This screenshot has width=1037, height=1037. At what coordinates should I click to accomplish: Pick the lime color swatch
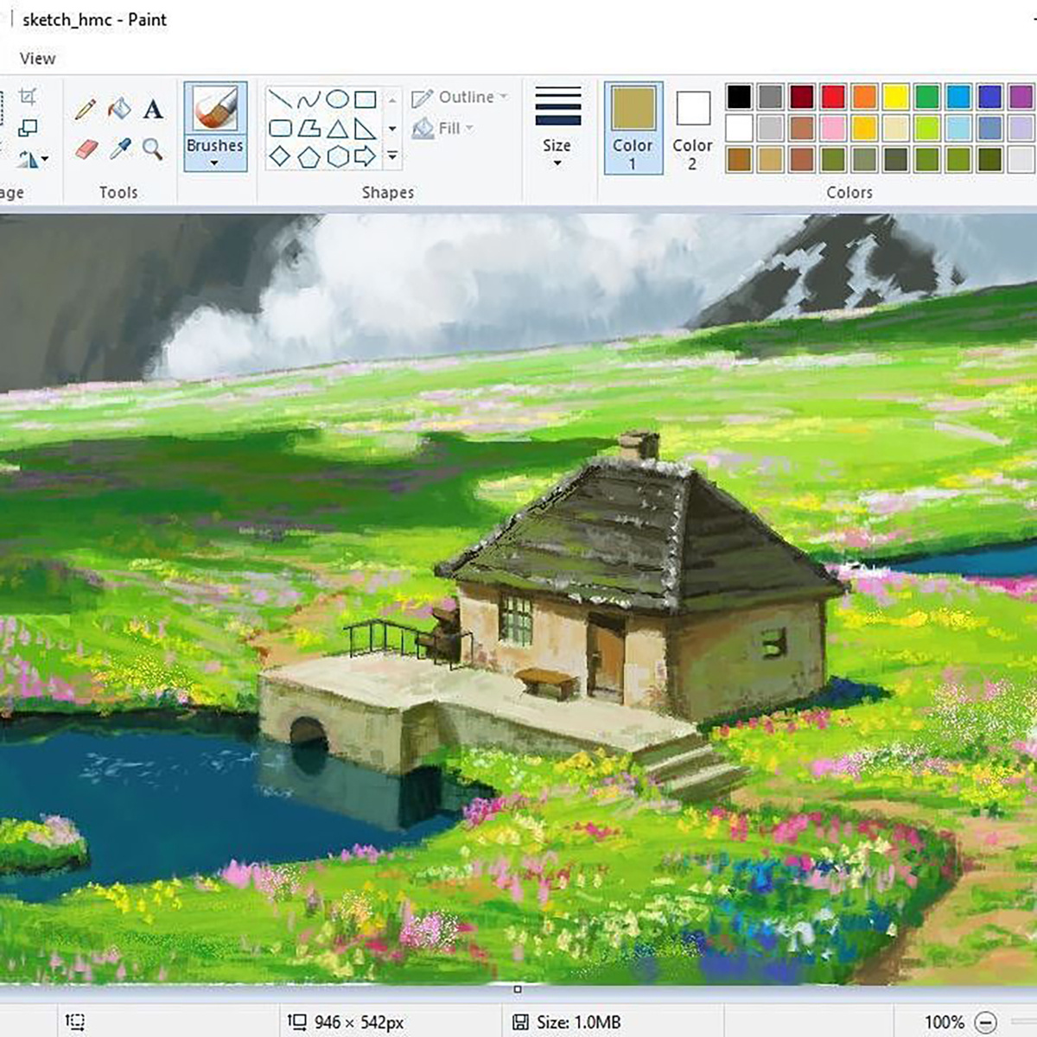click(927, 128)
